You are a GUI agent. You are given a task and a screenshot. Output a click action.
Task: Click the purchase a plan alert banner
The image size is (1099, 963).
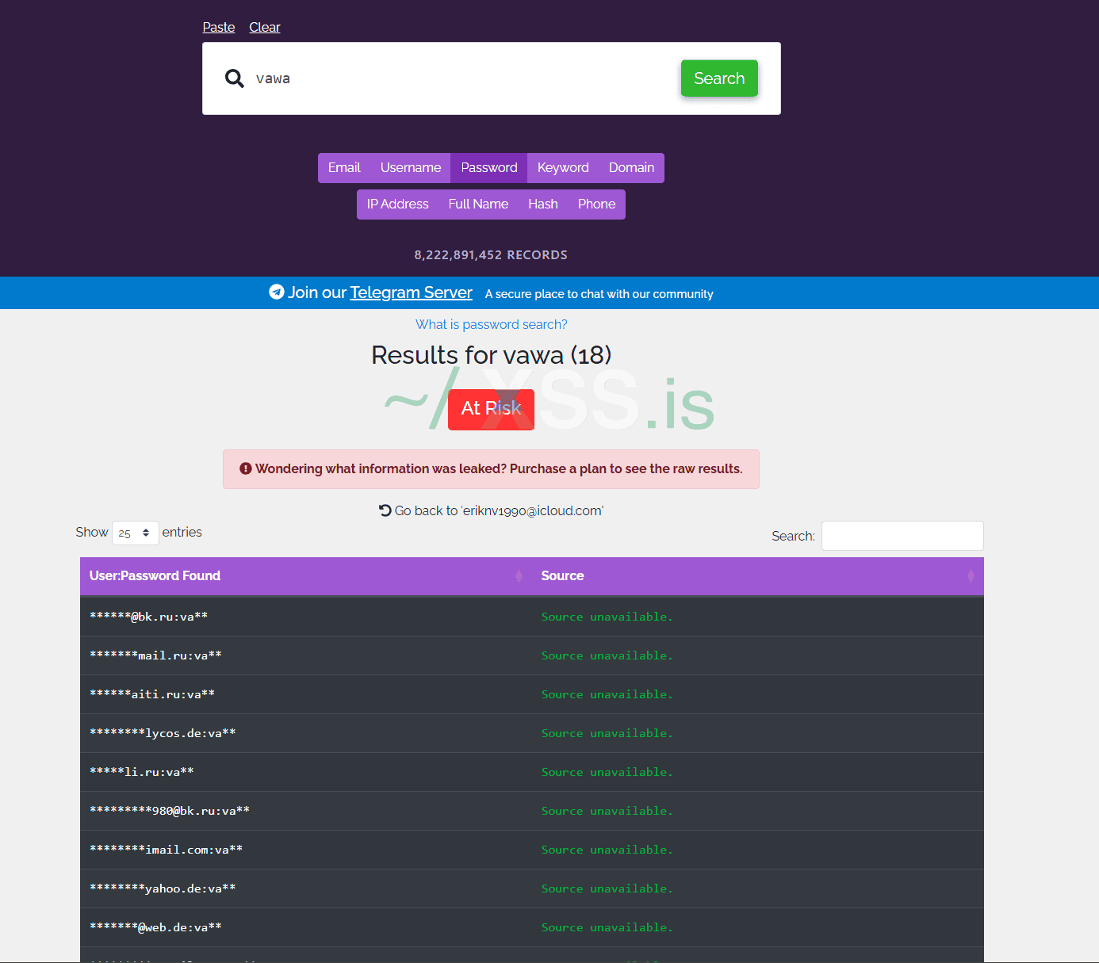click(491, 469)
